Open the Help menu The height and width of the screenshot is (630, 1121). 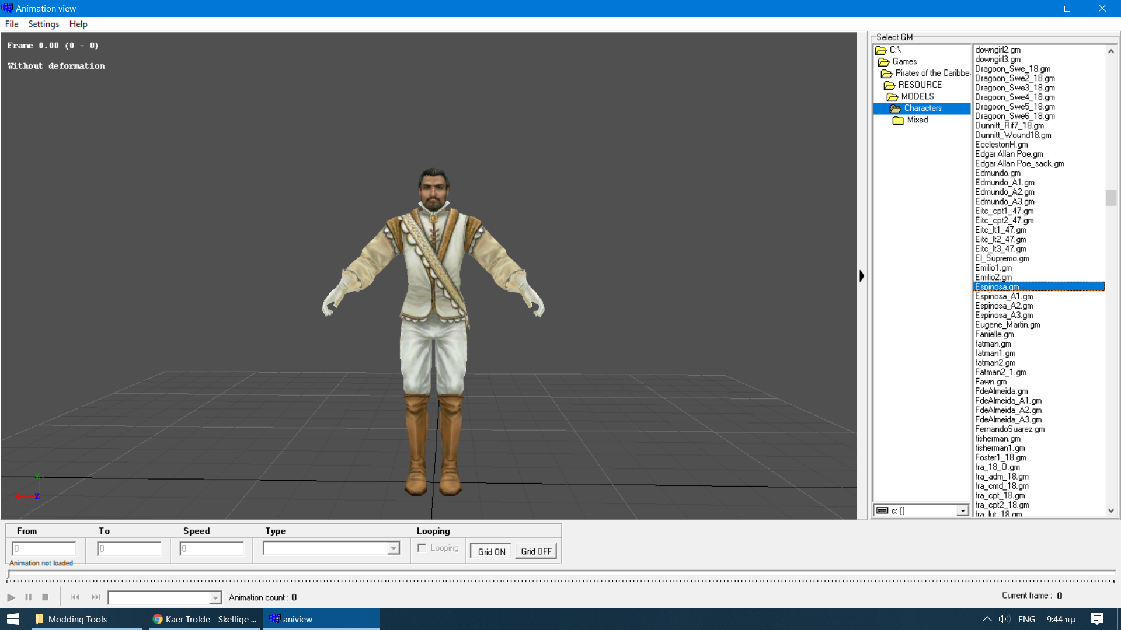coord(78,24)
